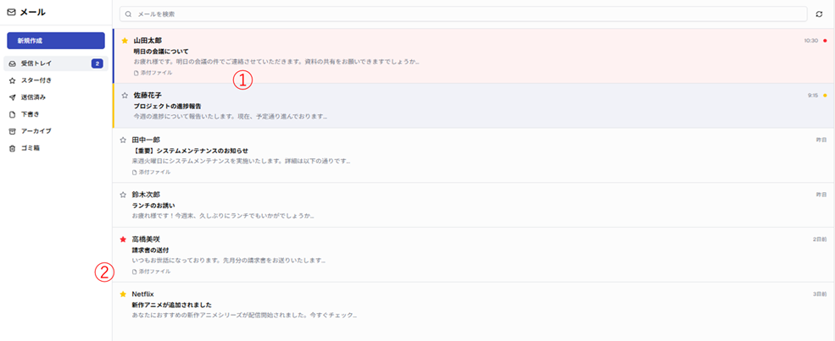
Task: Click the yellow dot on 佐藤花子's email
Action: click(825, 96)
